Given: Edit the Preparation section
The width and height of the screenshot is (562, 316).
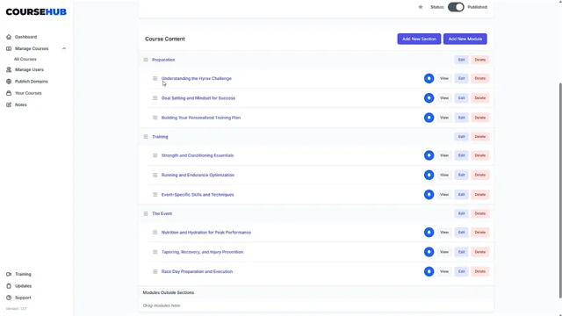Looking at the screenshot, I should tap(461, 60).
